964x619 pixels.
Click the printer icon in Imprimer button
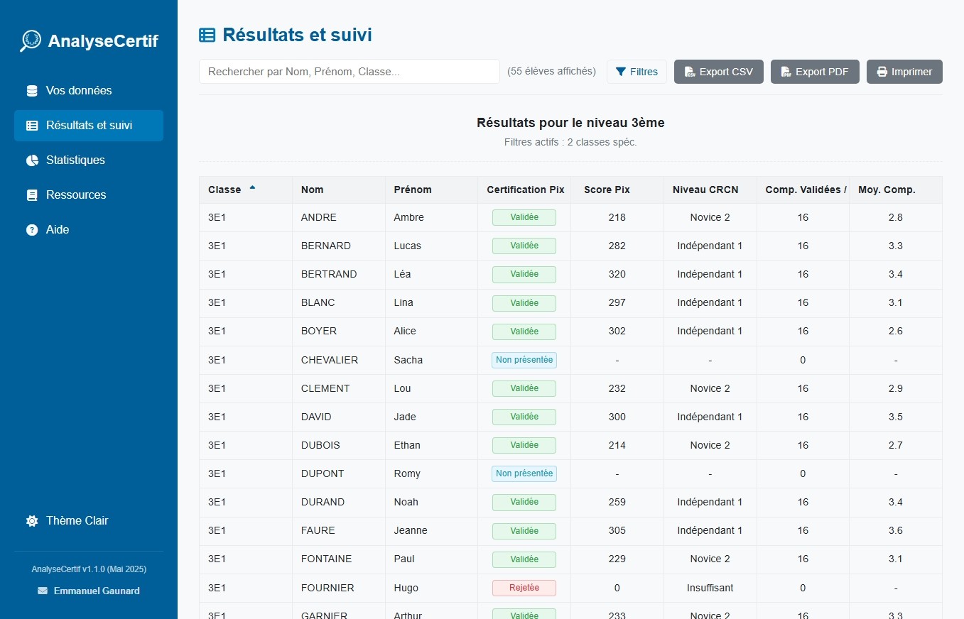pyautogui.click(x=882, y=72)
